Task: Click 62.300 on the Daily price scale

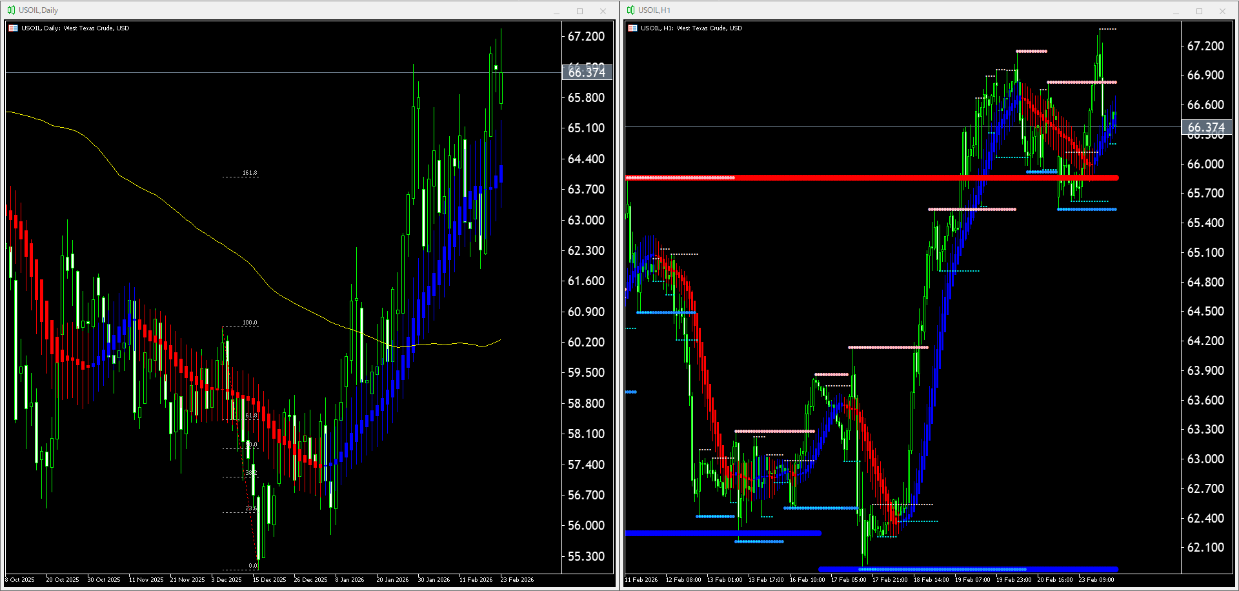Action: 586,251
